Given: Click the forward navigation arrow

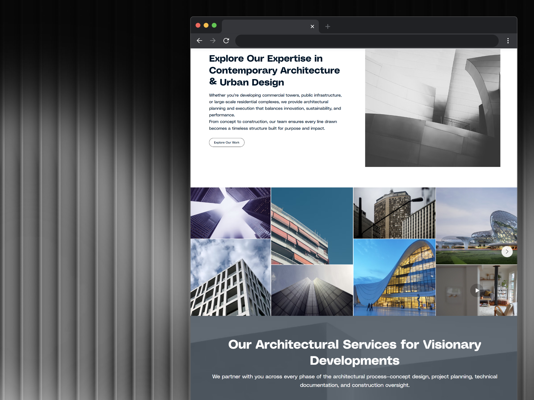Looking at the screenshot, I should (212, 41).
